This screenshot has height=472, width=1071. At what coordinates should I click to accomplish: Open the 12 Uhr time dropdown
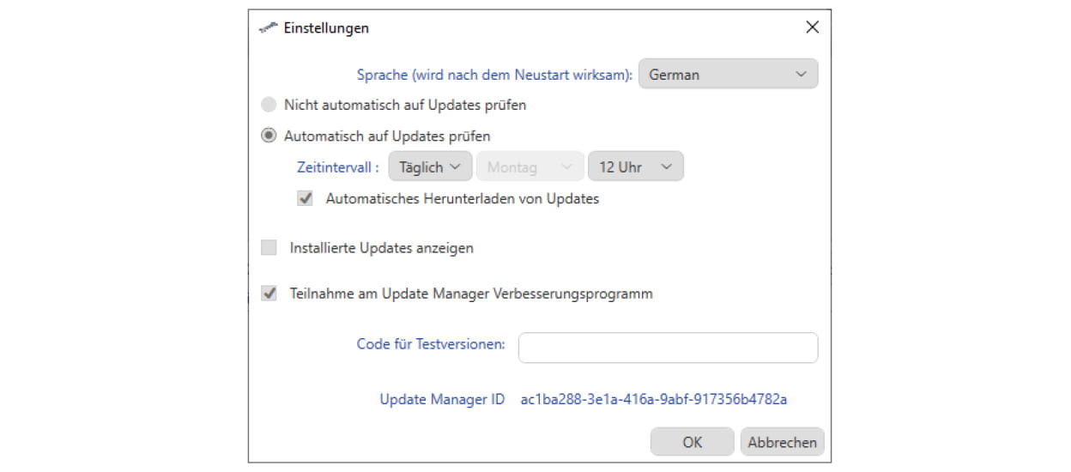click(635, 167)
